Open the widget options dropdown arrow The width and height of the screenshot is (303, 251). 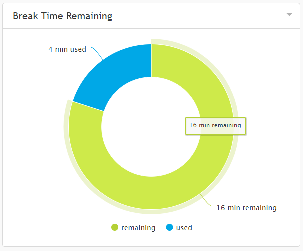click(x=289, y=14)
